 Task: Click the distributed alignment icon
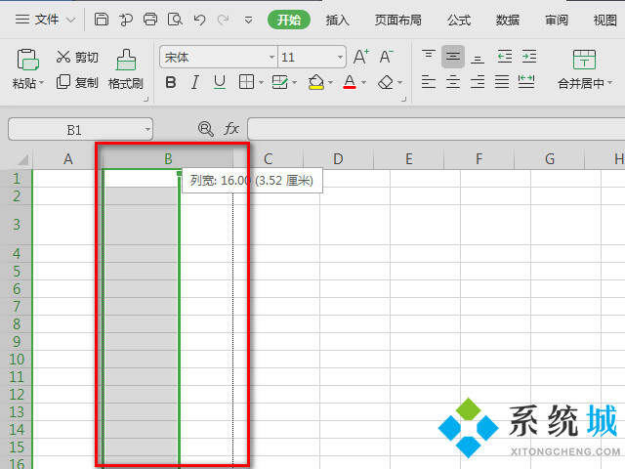tap(526, 82)
